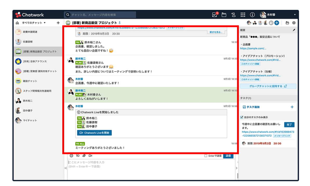Click the Chatwork Liveを開始 button
Screen dimensions: 310x186
pos(94,133)
